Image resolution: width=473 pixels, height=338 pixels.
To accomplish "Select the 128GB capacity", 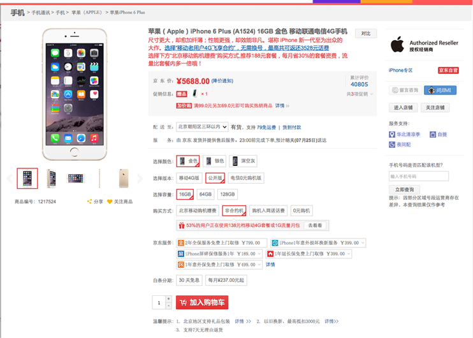I will [228, 195].
